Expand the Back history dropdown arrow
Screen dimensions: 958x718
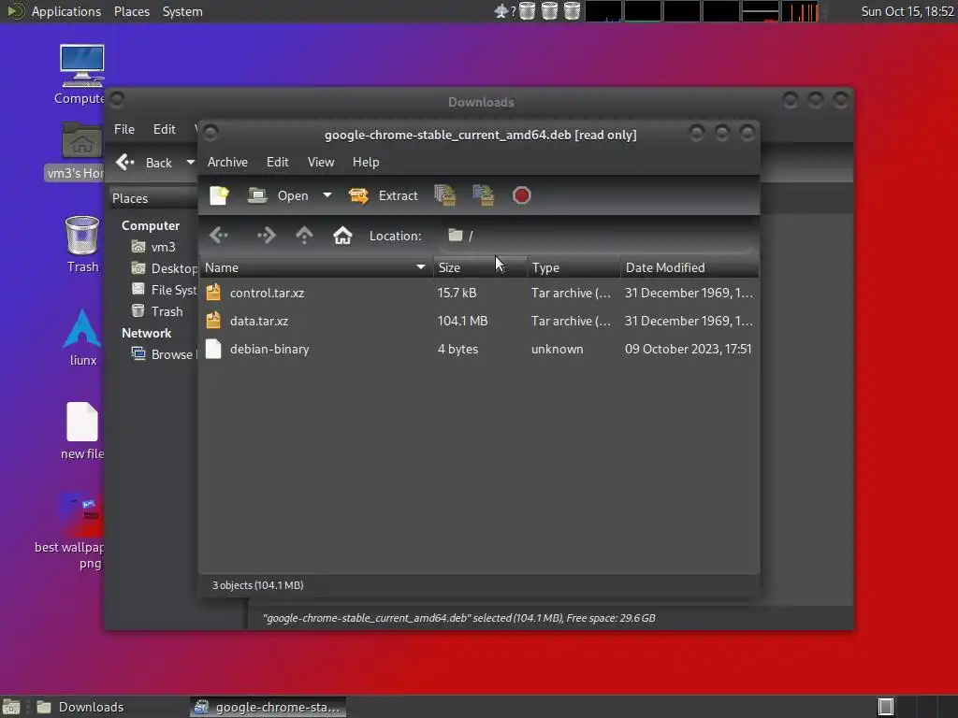[x=191, y=163]
